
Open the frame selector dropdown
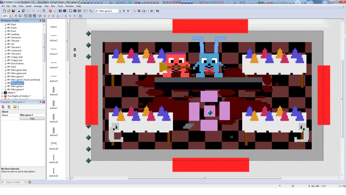coord(120,11)
